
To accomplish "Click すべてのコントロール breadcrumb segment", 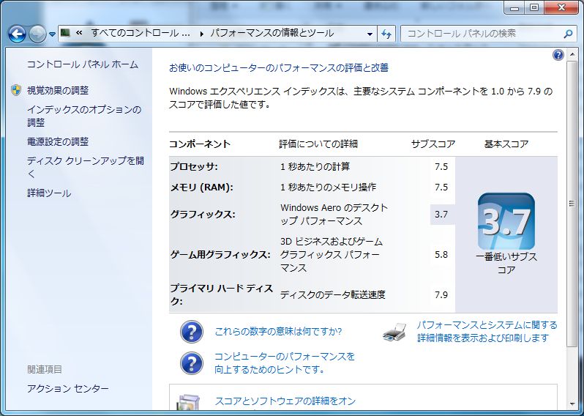I will [141, 33].
